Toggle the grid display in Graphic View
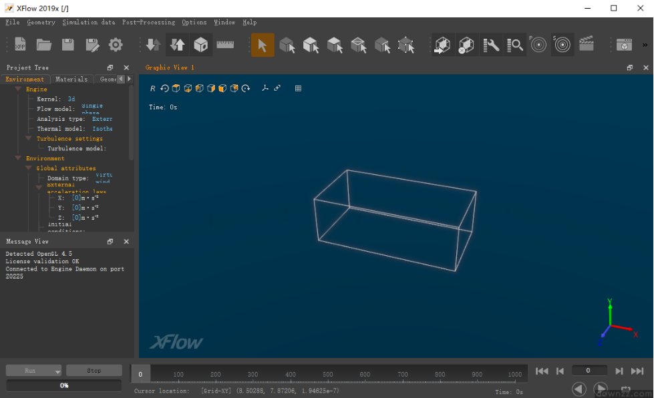This screenshot has height=398, width=654. point(298,88)
